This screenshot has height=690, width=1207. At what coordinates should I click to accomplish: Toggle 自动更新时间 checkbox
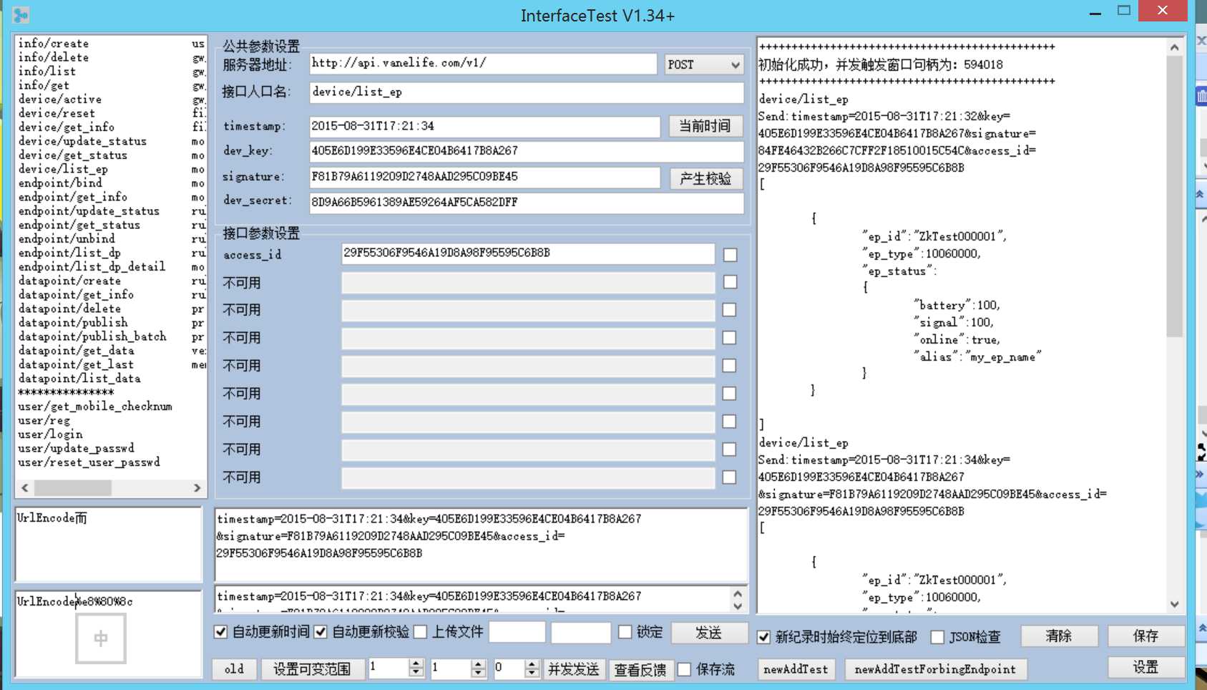click(x=221, y=632)
